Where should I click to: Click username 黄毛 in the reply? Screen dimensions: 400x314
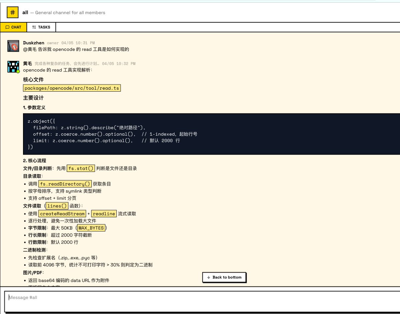point(27,63)
